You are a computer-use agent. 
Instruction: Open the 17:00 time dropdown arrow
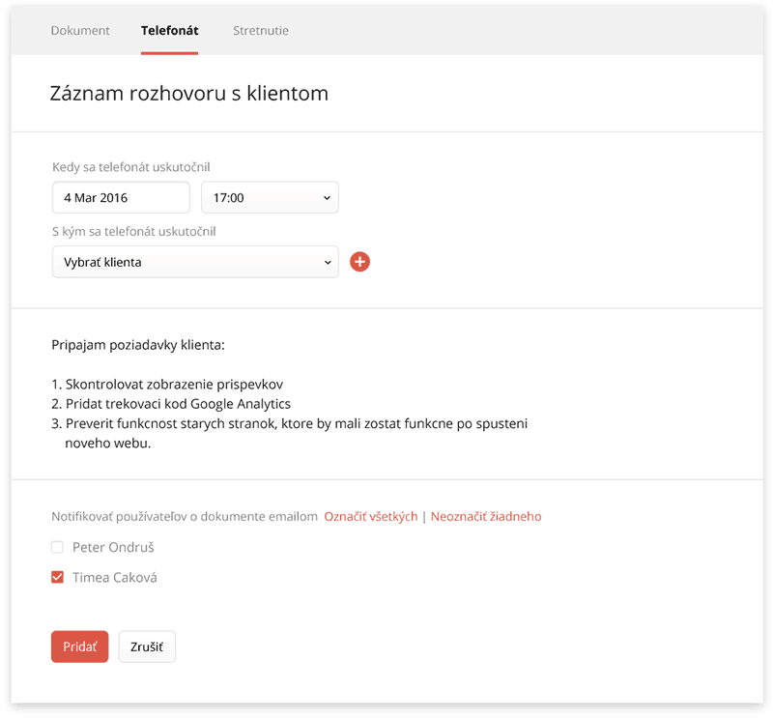tap(327, 198)
